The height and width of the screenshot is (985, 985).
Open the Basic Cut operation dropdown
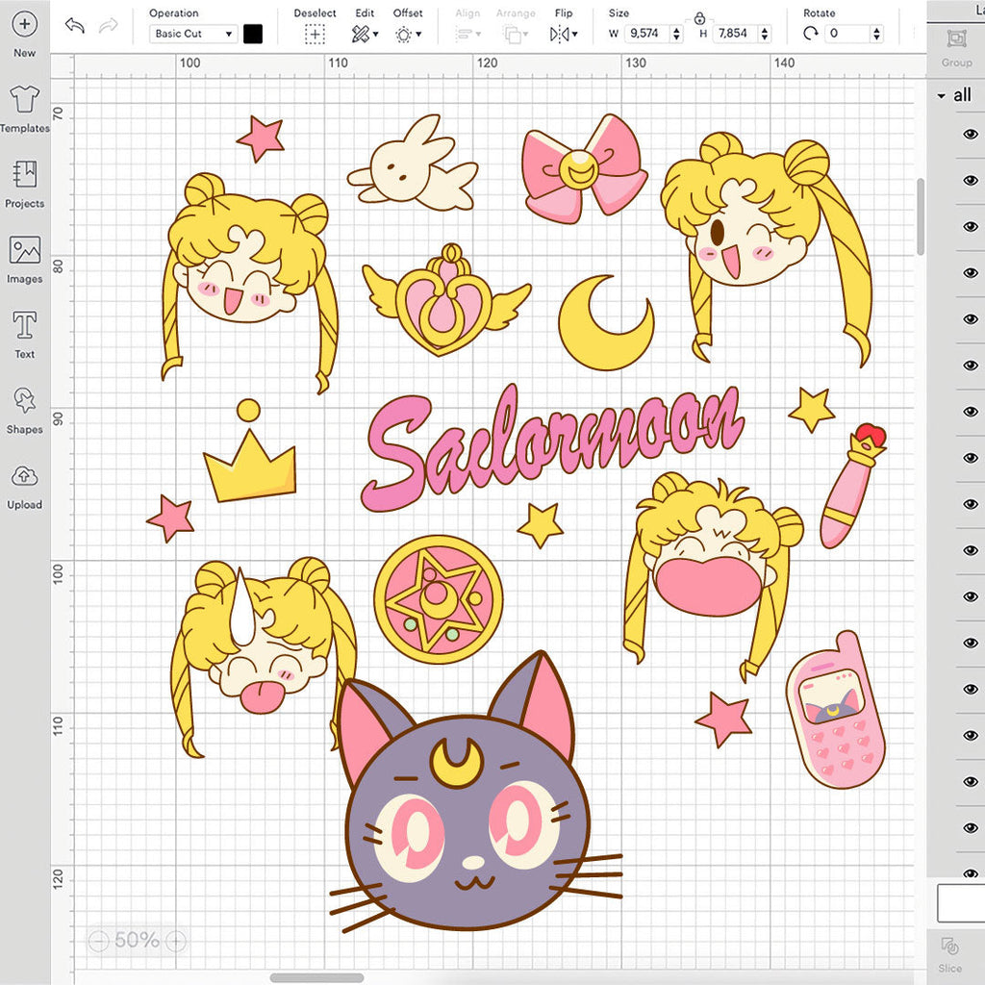coord(193,34)
